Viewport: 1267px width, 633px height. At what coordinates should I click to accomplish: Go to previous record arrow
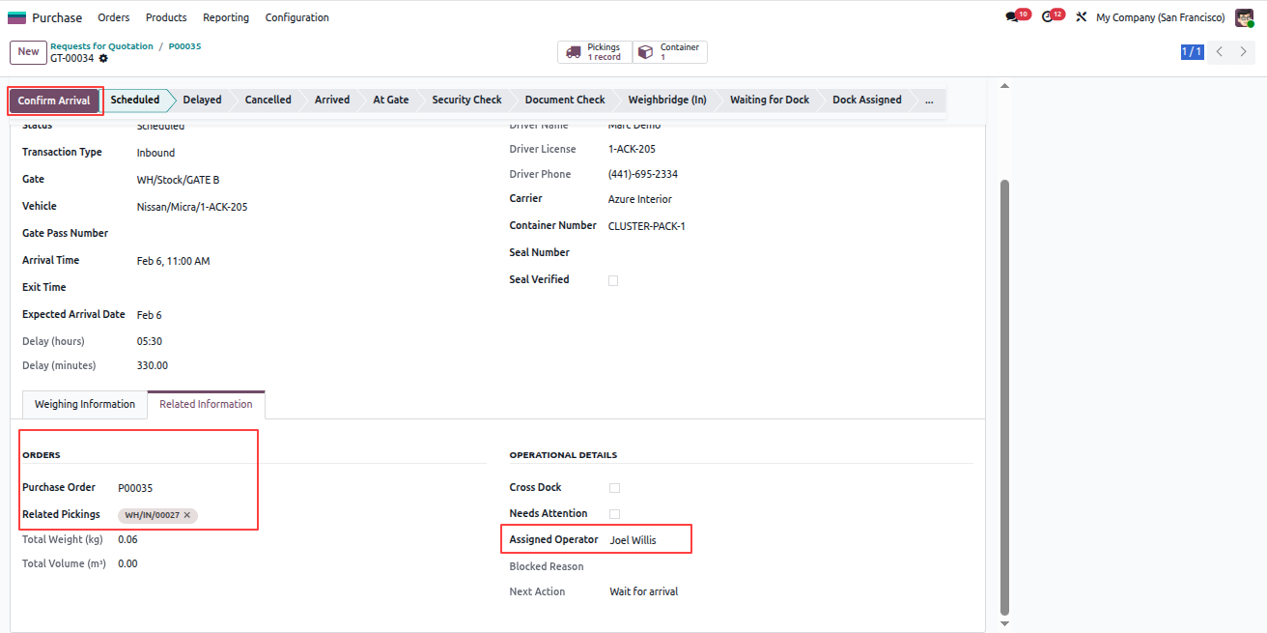[1220, 52]
